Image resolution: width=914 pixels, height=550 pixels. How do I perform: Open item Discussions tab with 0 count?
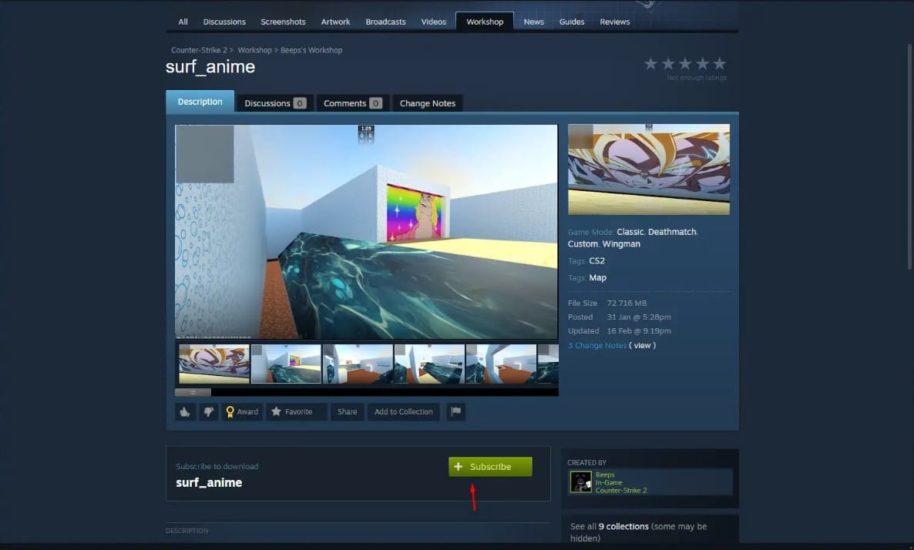(275, 103)
